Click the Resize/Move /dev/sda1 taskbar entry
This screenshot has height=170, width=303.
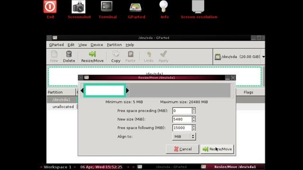(232, 167)
